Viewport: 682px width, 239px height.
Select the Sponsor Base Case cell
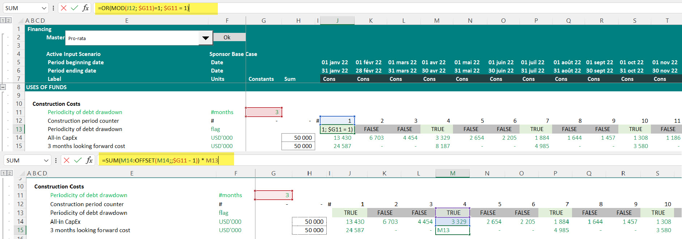point(233,54)
